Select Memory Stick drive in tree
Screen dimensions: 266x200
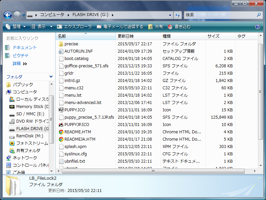32,106
